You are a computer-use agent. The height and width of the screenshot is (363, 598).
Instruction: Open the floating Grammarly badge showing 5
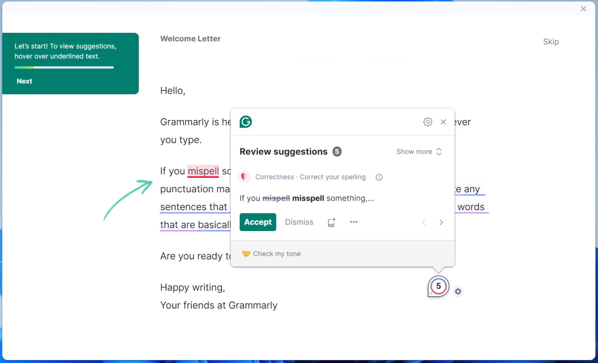click(x=438, y=286)
